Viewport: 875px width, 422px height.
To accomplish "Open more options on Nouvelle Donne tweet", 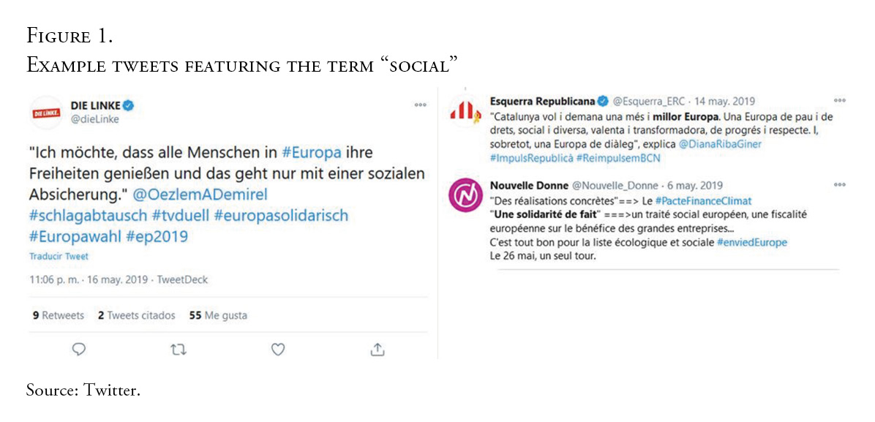I will coord(839,185).
